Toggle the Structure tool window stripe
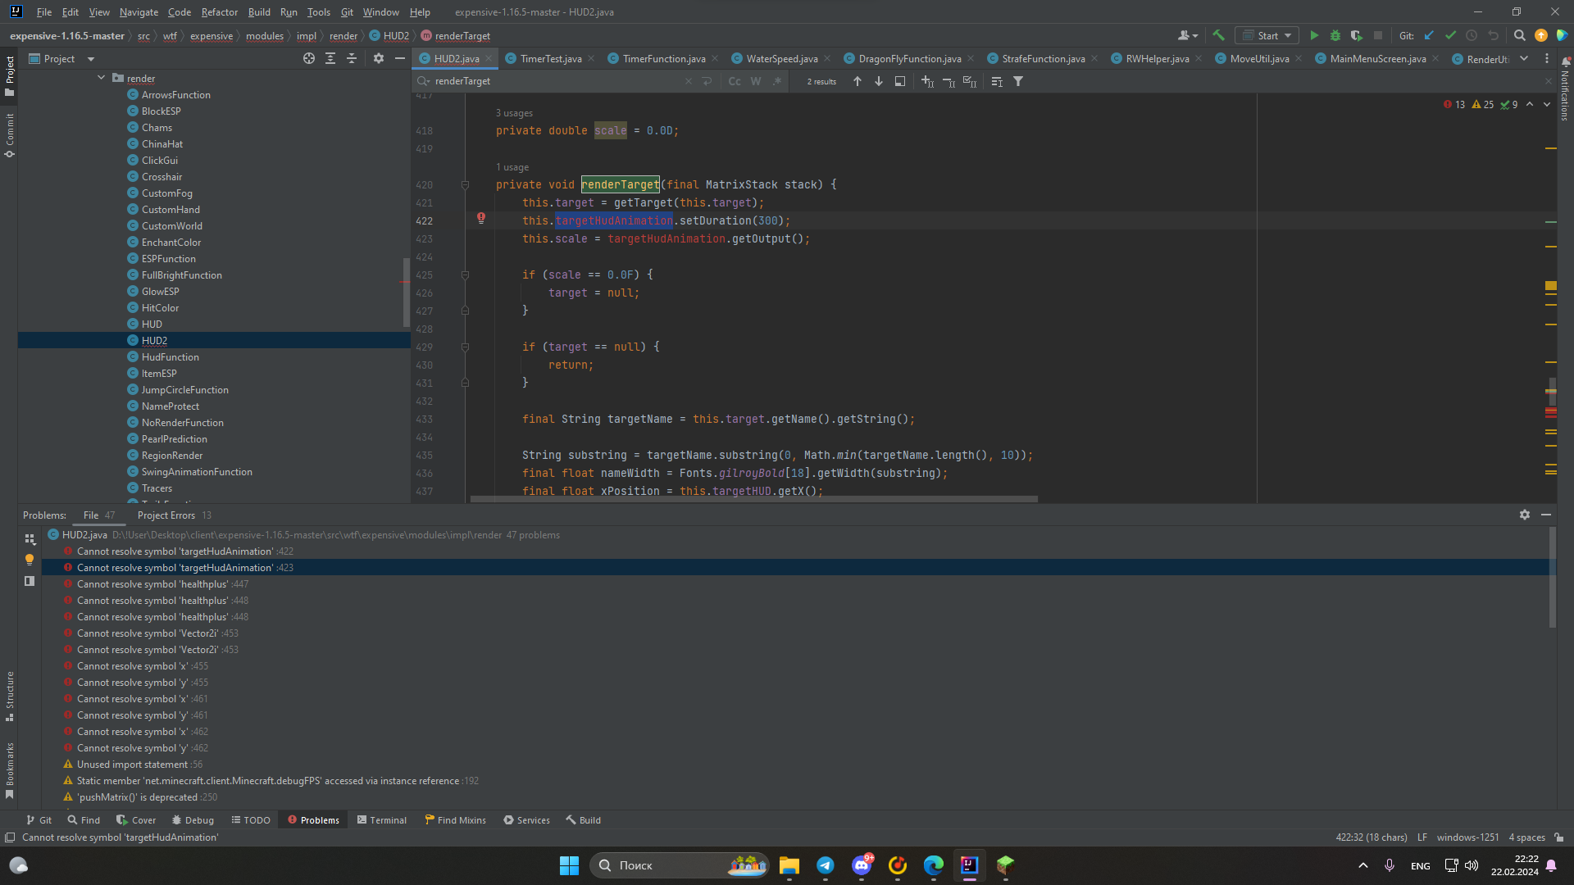This screenshot has height=885, width=1574. coord(9,696)
